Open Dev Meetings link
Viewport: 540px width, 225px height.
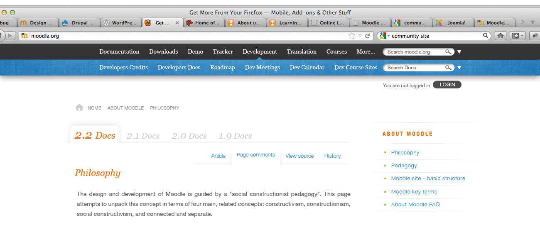(263, 67)
